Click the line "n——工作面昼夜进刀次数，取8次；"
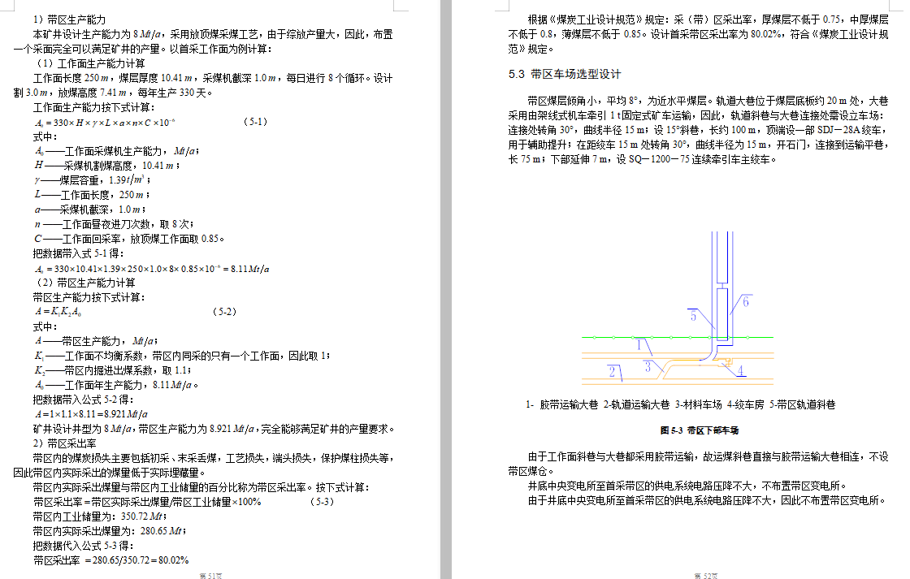The image size is (910, 579). [x=114, y=224]
